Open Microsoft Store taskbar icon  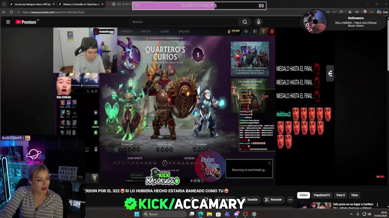[218, 214]
